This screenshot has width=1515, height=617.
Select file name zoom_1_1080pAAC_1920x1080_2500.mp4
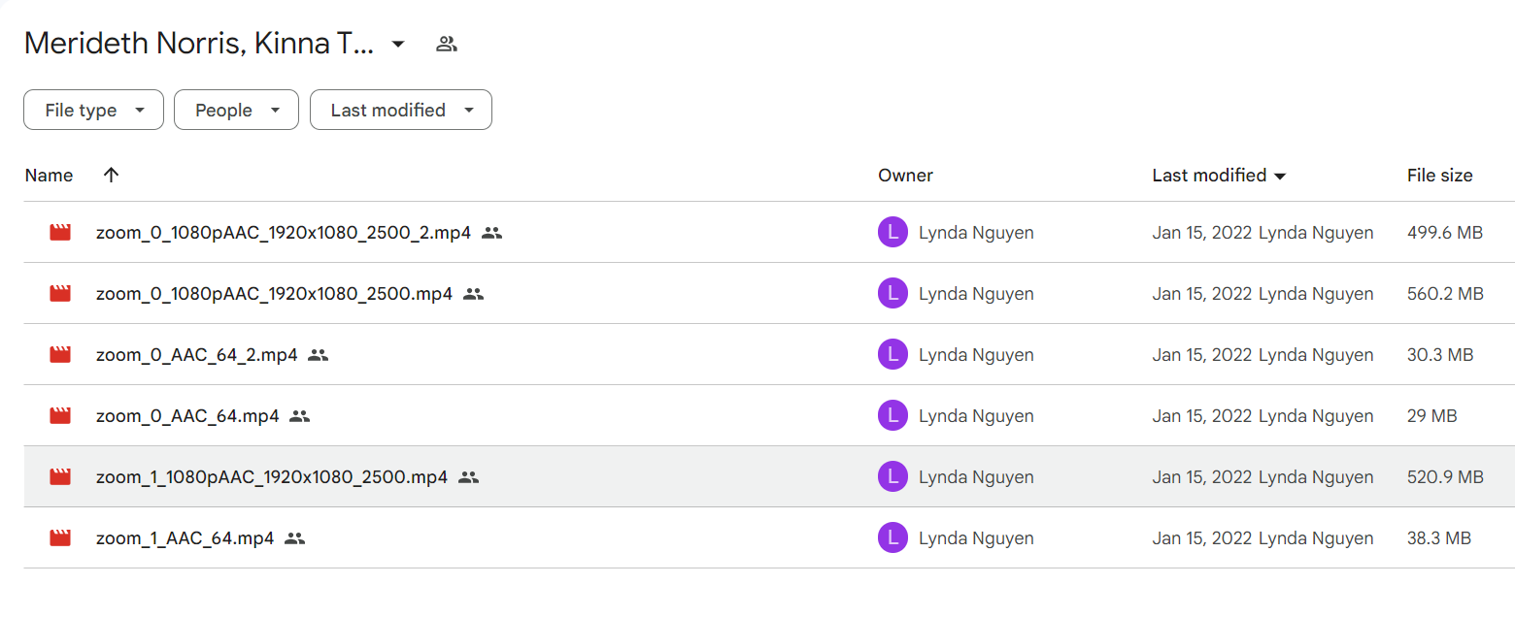pos(272,477)
